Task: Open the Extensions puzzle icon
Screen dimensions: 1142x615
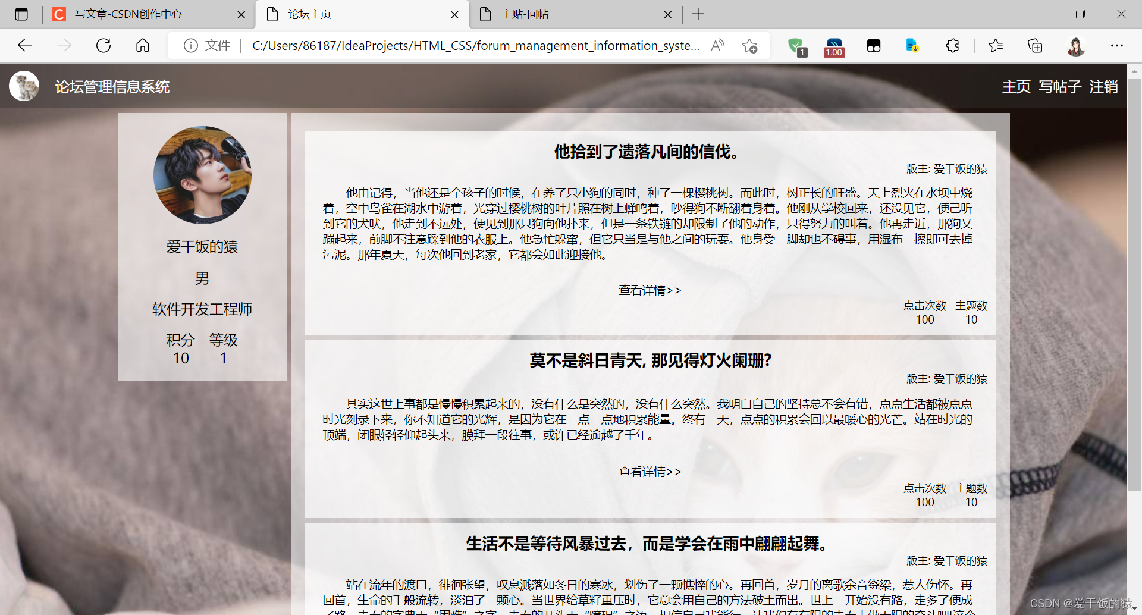Action: point(952,45)
